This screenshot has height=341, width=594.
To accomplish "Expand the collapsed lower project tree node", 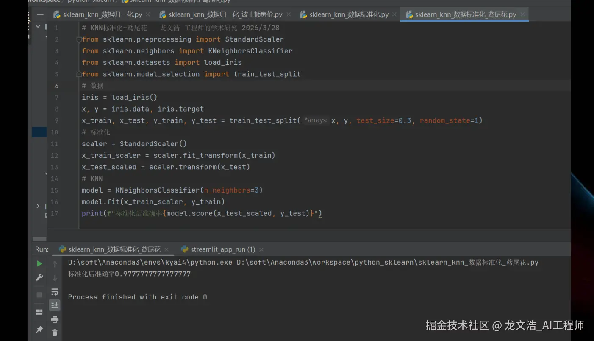I will pos(38,206).
